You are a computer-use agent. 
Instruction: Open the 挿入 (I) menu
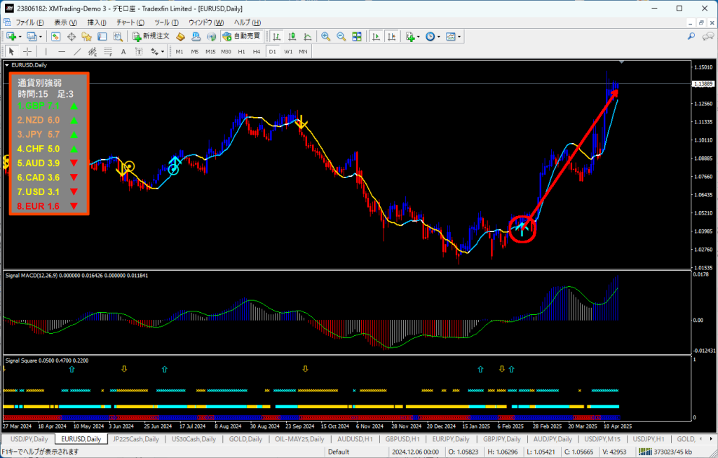[x=97, y=22]
